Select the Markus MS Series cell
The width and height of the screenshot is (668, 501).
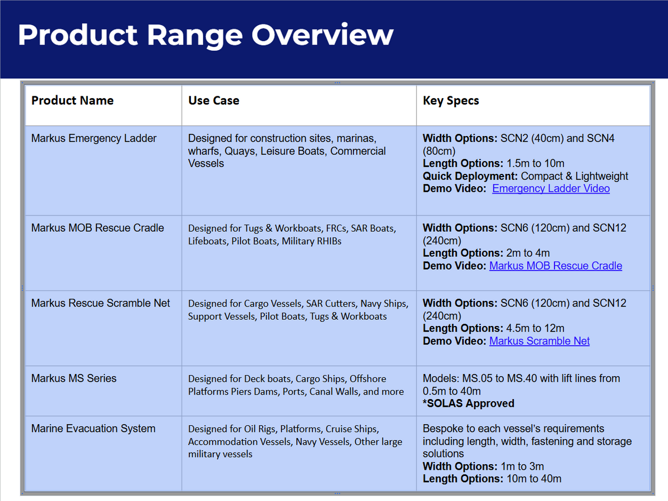pyautogui.click(x=104, y=391)
